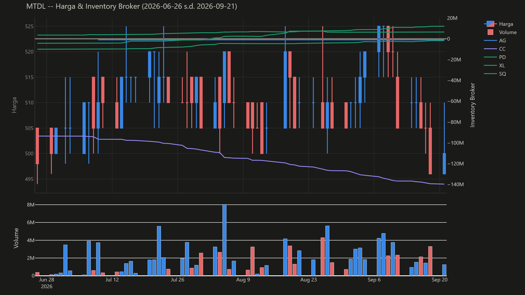525x295 pixels.
Task: Click the Aug 9 x-axis date label
Action: tap(243, 280)
